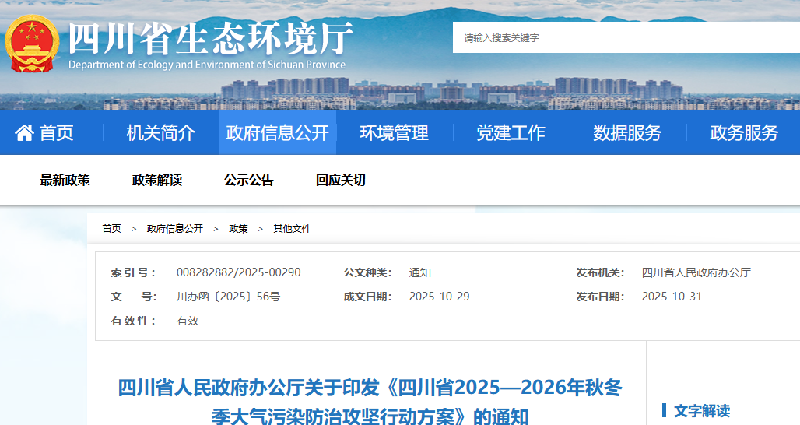The image size is (800, 425).
Task: Open the 回应关切 sub-tab
Action: tap(341, 181)
